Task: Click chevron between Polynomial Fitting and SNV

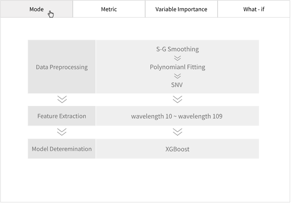Action: 177,76
